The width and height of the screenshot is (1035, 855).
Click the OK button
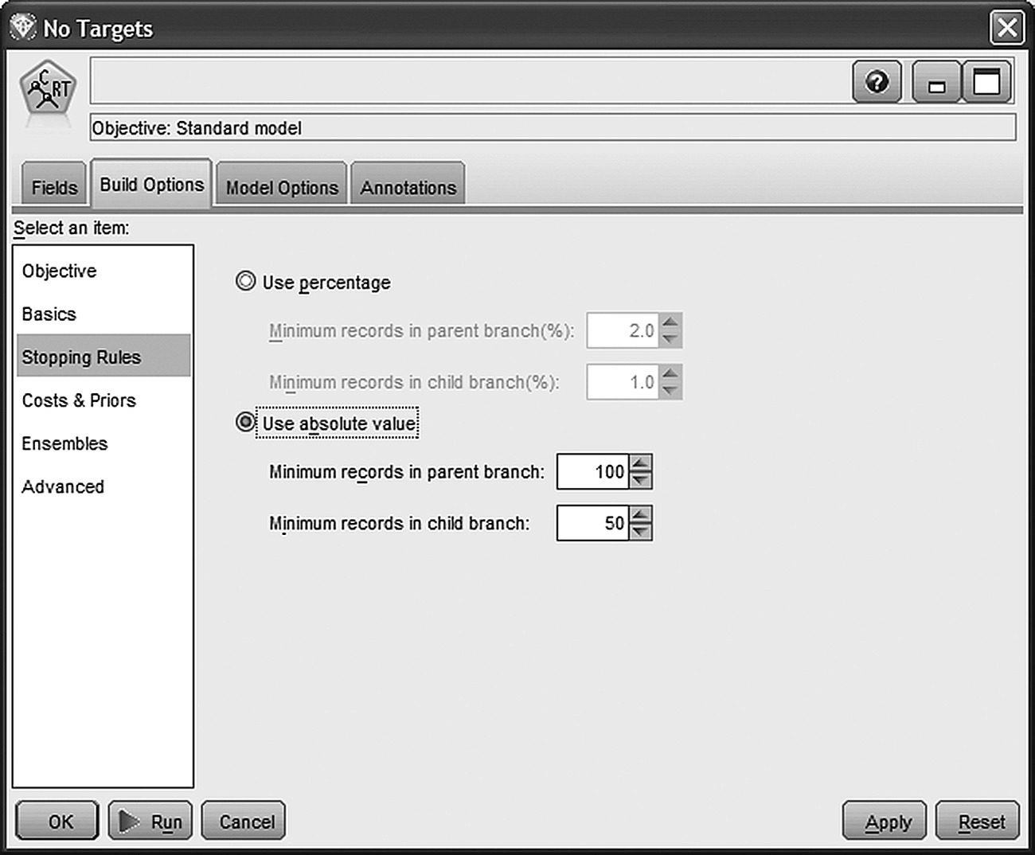pyautogui.click(x=57, y=821)
